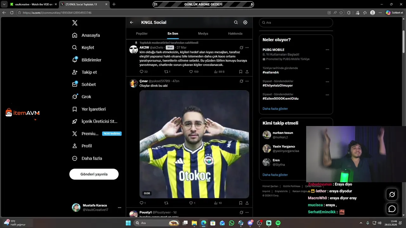Open a new browser tab
This screenshot has height=228, width=406.
click(114, 4)
